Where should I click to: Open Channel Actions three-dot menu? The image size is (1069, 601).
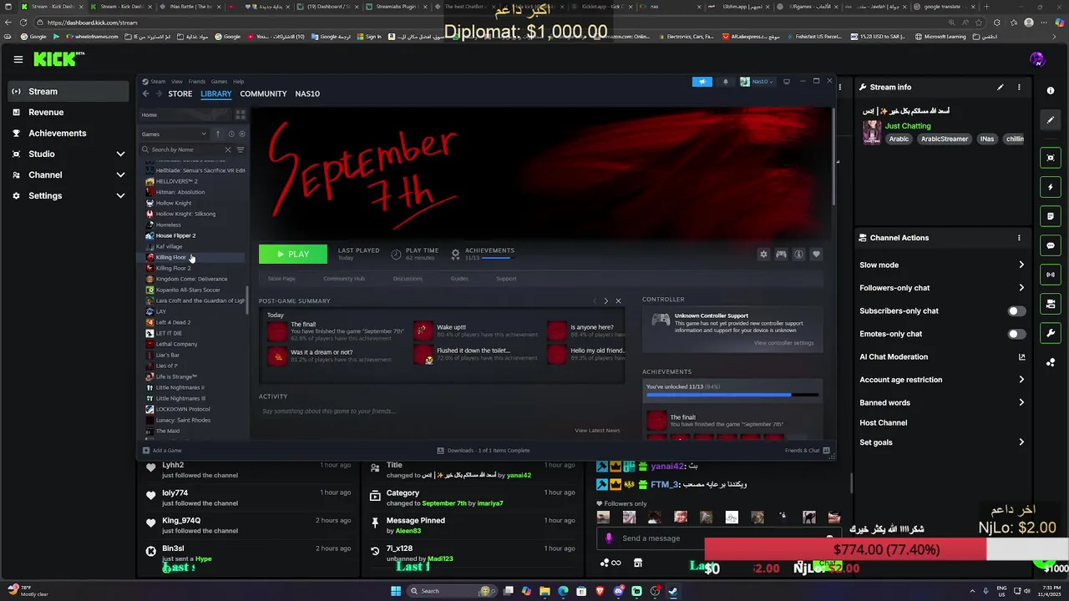pyautogui.click(x=1019, y=238)
